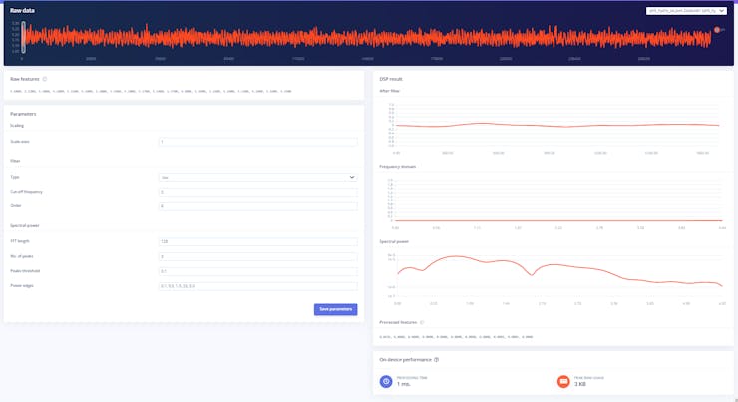Click the Save parameters button
This screenshot has height=402, width=738.
tap(335, 309)
